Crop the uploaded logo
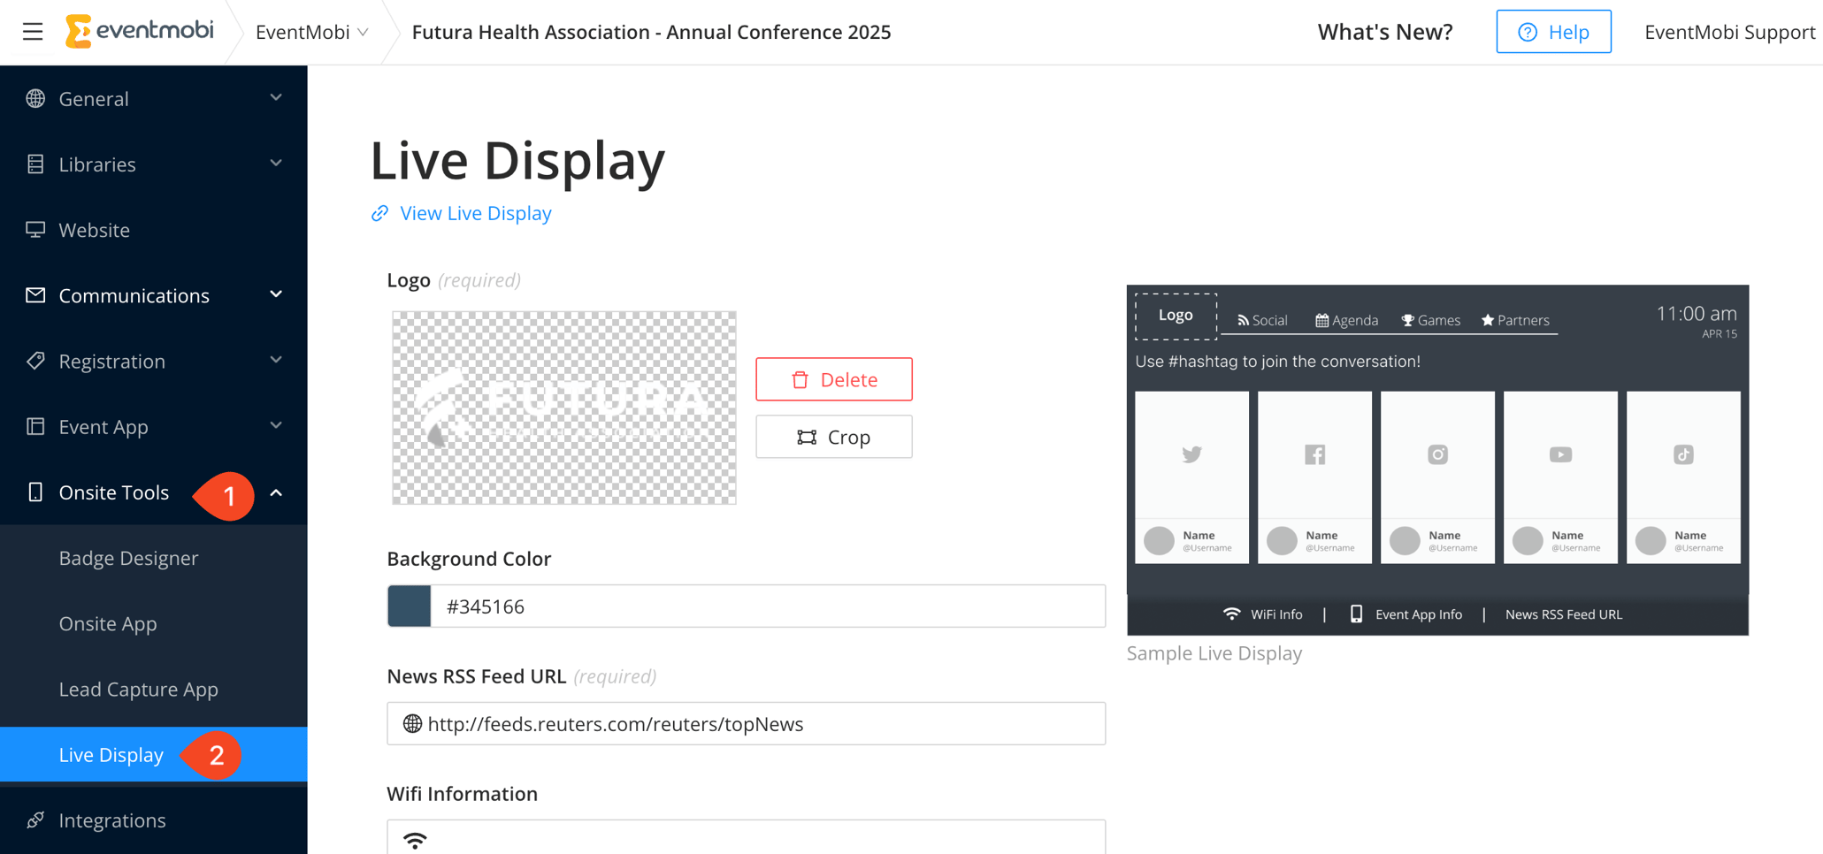Screen dimensions: 1823x854 (834, 437)
